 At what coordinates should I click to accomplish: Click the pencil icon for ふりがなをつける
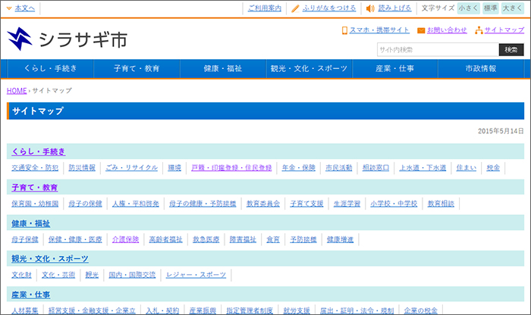296,8
